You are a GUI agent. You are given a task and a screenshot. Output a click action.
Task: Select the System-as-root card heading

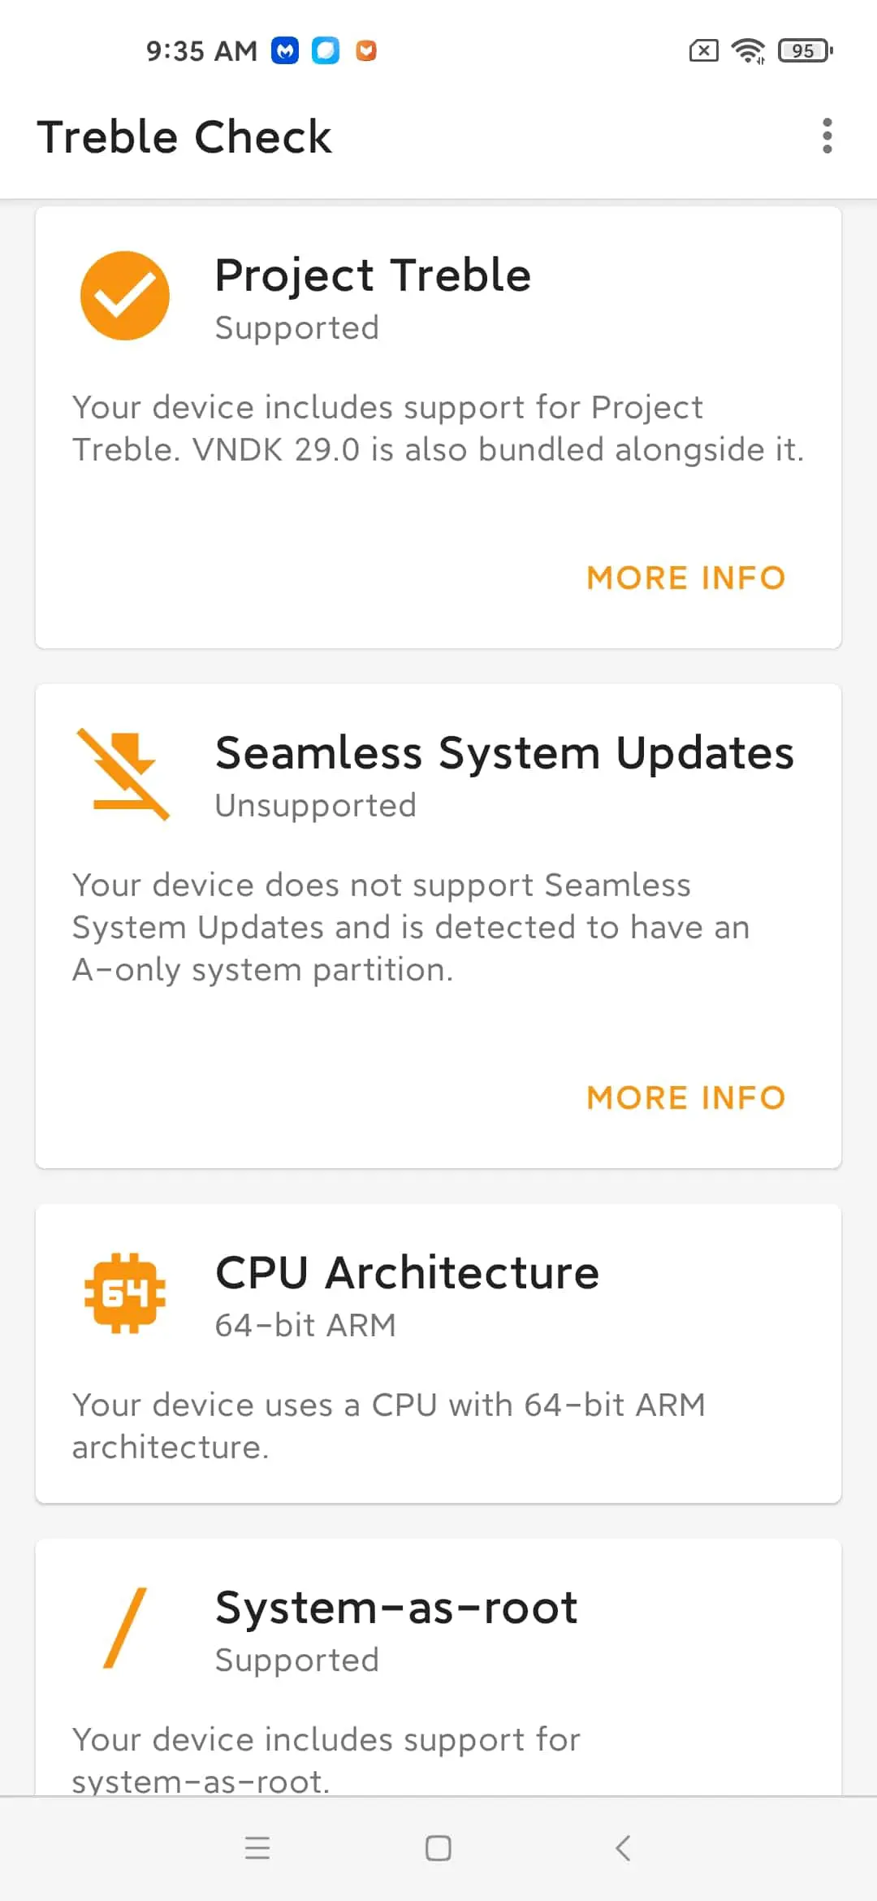click(396, 1607)
